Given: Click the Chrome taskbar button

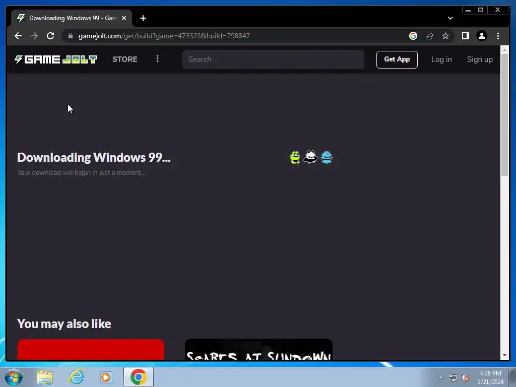Looking at the screenshot, I should (139, 377).
